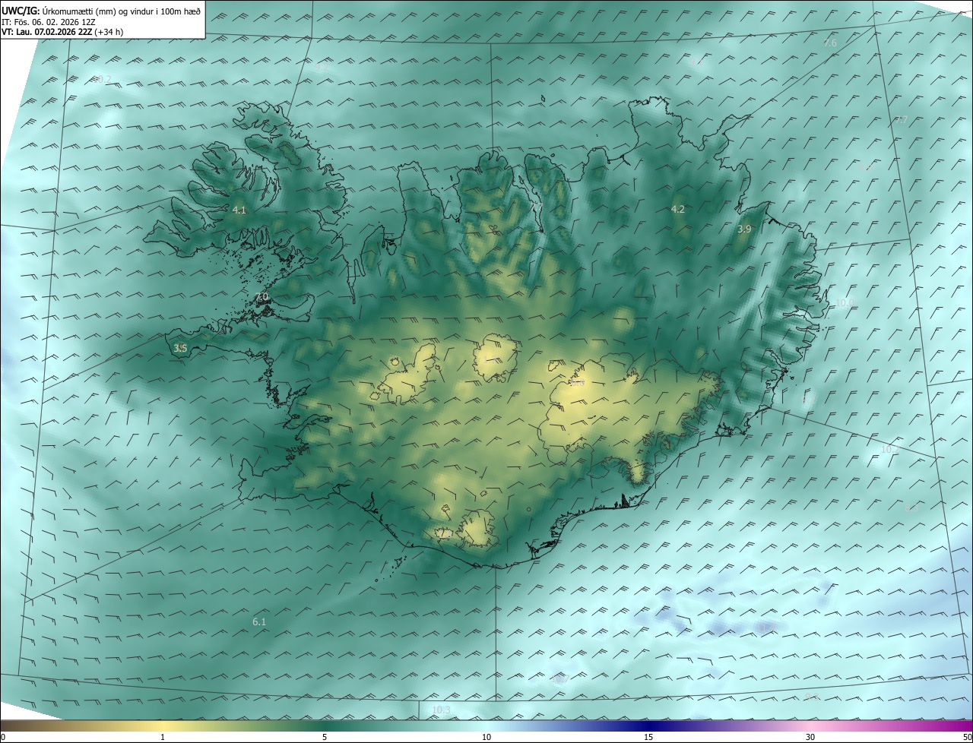The width and height of the screenshot is (973, 743).
Task: Select the valid time 'VT: Lau. 07.02.2026 22Z (+34 h)'
Action: [x=63, y=32]
